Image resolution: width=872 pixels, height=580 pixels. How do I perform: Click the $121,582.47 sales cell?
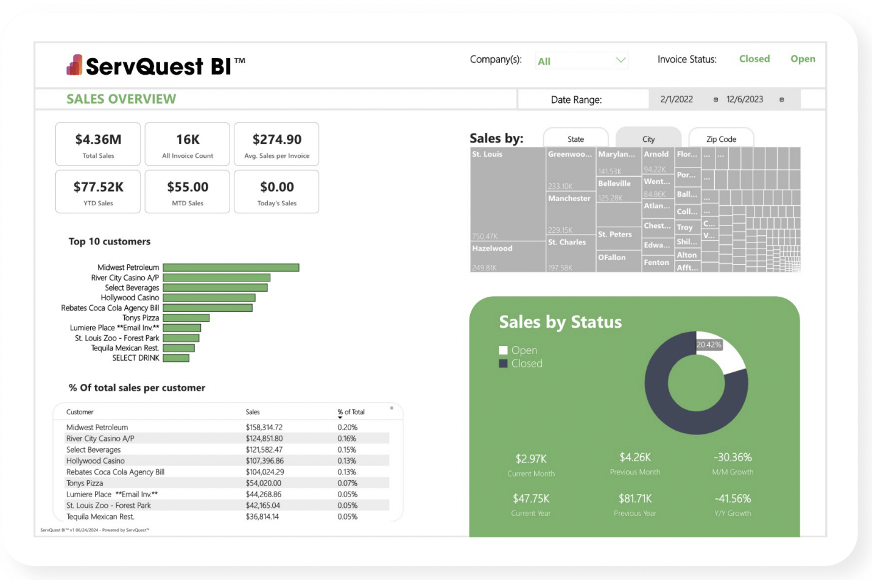click(264, 450)
